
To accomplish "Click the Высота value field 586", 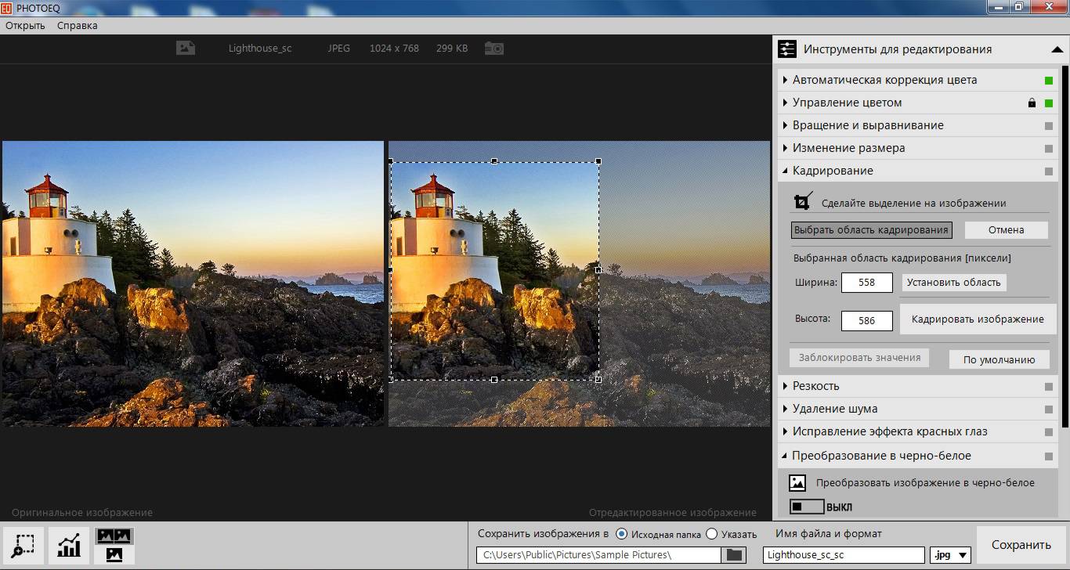I will point(867,321).
